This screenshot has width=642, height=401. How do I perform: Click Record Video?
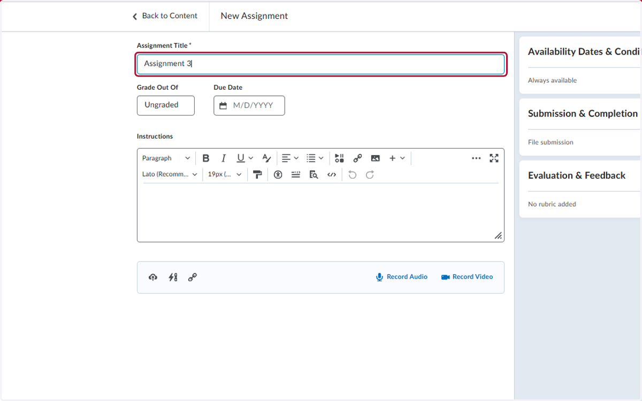[x=467, y=277]
